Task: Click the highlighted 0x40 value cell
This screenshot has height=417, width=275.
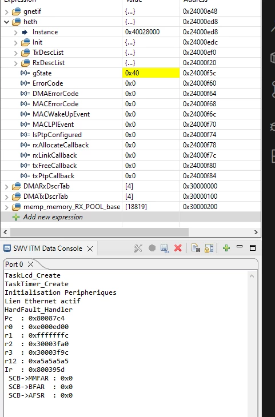Action: click(x=151, y=73)
